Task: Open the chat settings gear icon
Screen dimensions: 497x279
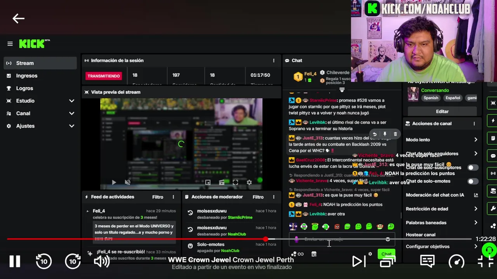Action: tap(370, 254)
